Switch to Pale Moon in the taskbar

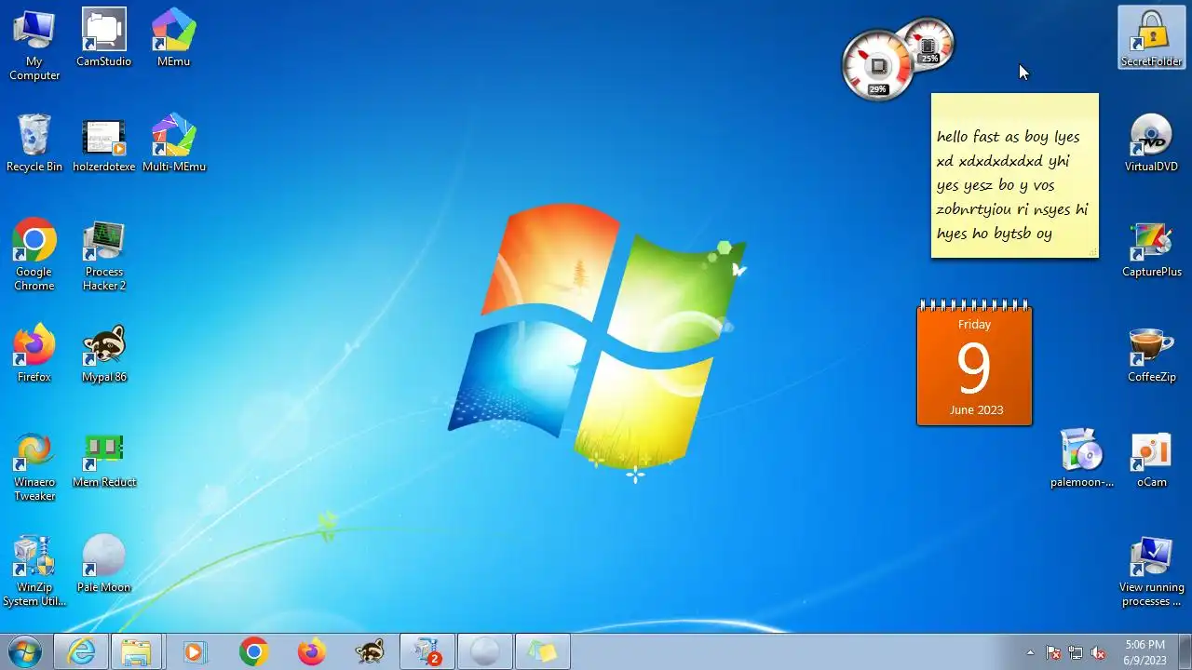tap(485, 652)
